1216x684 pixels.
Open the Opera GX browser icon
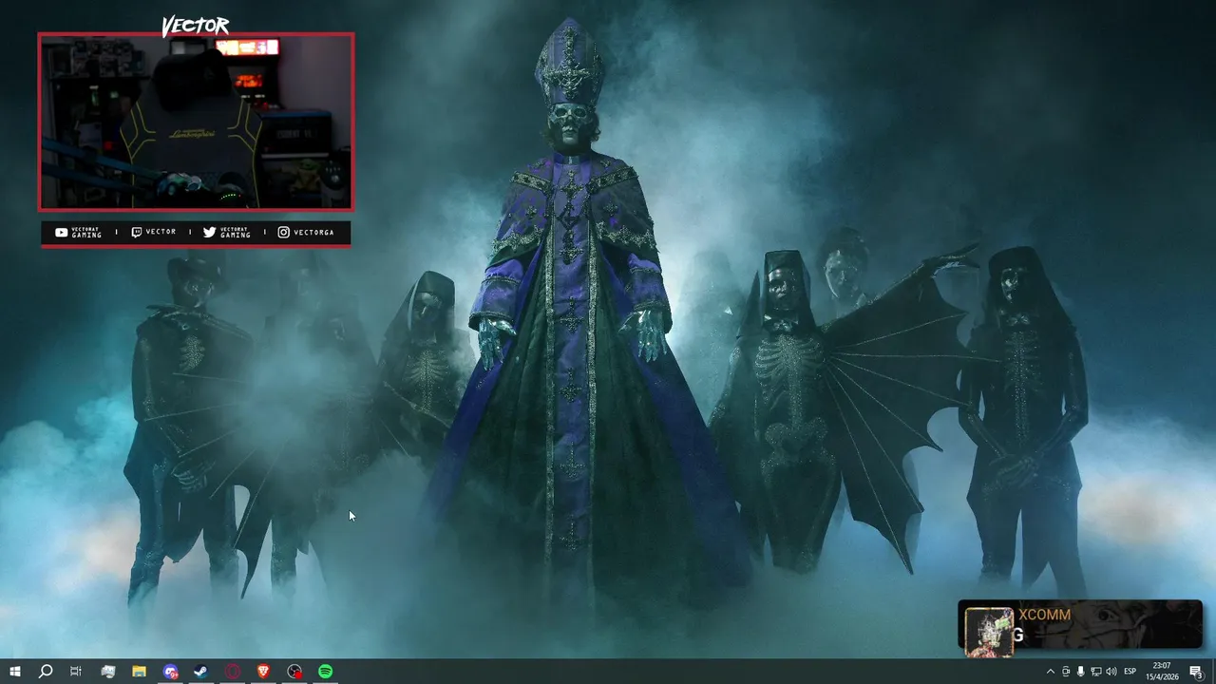(233, 672)
